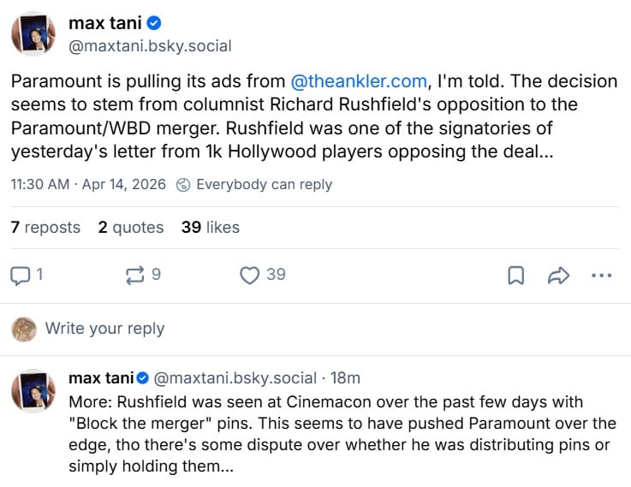This screenshot has width=631, height=487.
Task: Click your own avatar beside reply box
Action: click(x=24, y=329)
